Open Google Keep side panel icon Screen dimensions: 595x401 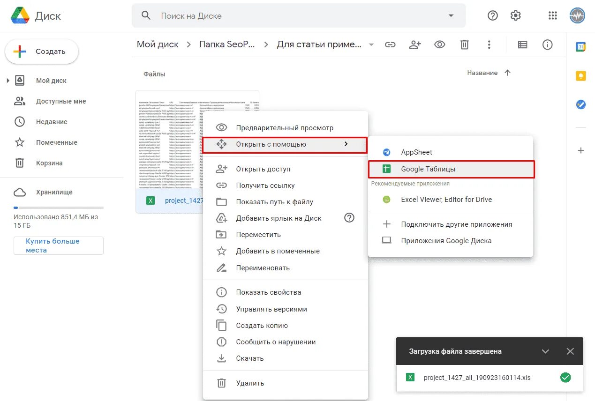point(581,75)
